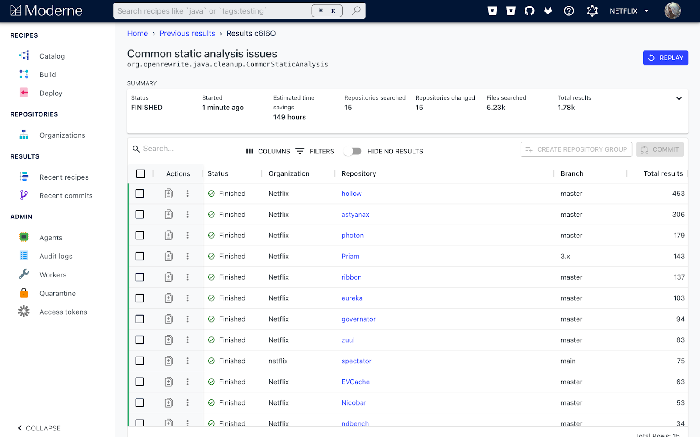Open Recent commits in sidebar

click(66, 196)
